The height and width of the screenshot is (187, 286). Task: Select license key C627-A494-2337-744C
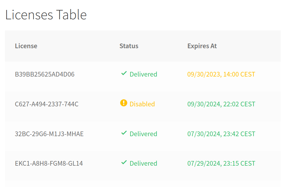coord(47,104)
